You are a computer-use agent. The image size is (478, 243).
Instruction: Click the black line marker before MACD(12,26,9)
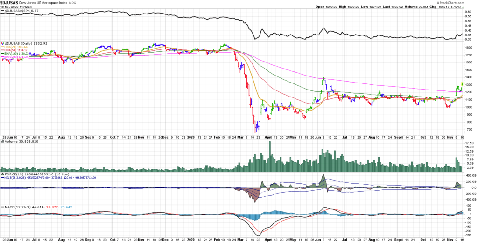click(x=3, y=207)
